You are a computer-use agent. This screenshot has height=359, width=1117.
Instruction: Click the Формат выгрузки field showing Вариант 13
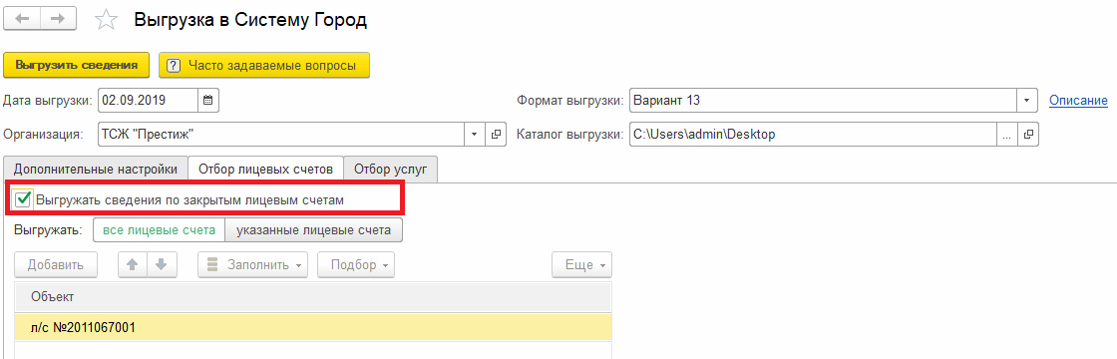[x=823, y=101]
